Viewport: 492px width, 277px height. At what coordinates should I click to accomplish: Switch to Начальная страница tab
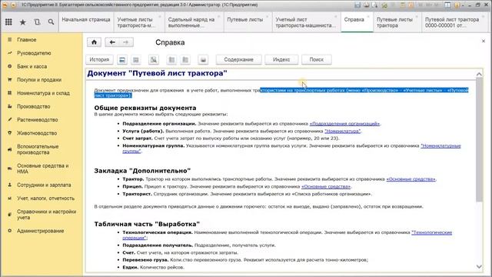coord(86,22)
